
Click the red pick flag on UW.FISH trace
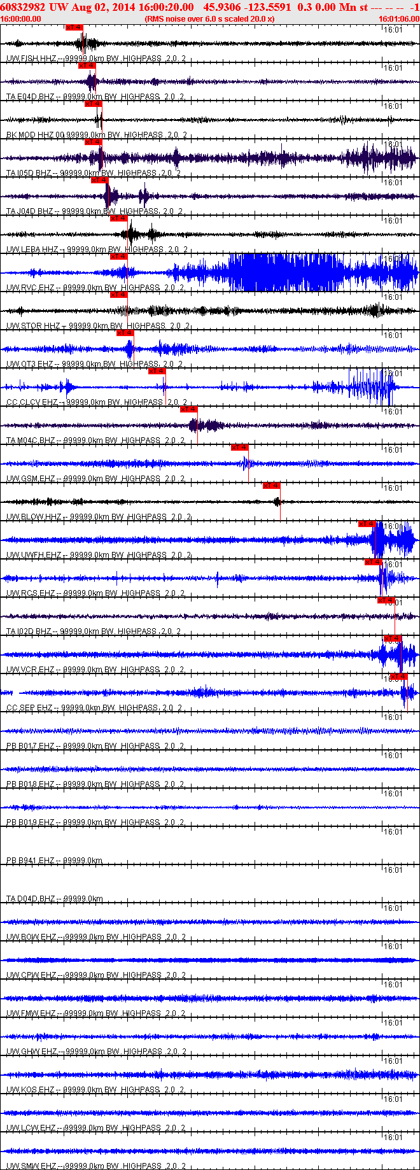[74, 27]
